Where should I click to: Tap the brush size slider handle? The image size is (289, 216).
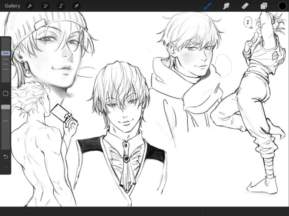coord(6,53)
